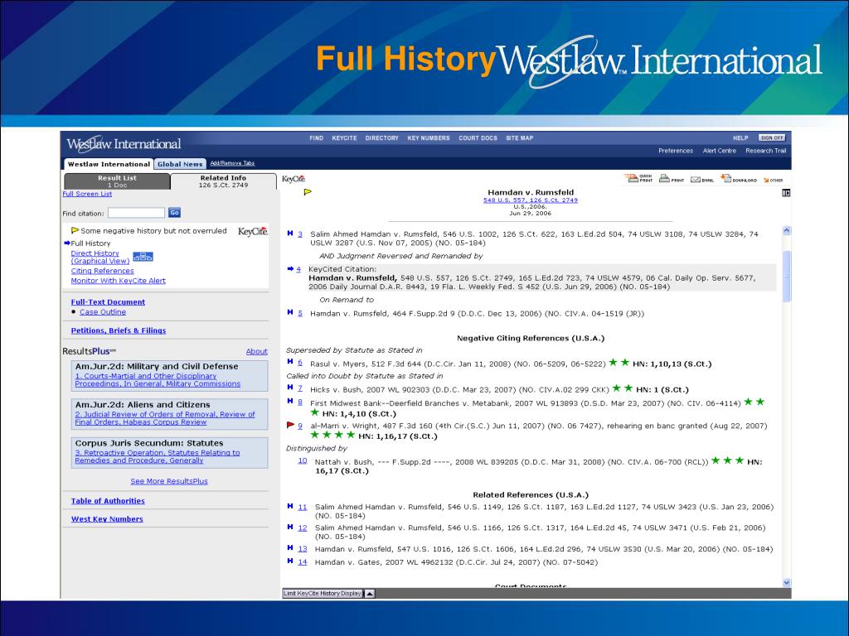The height and width of the screenshot is (636, 849).
Task: Click the SIGN OFF button
Action: [772, 138]
